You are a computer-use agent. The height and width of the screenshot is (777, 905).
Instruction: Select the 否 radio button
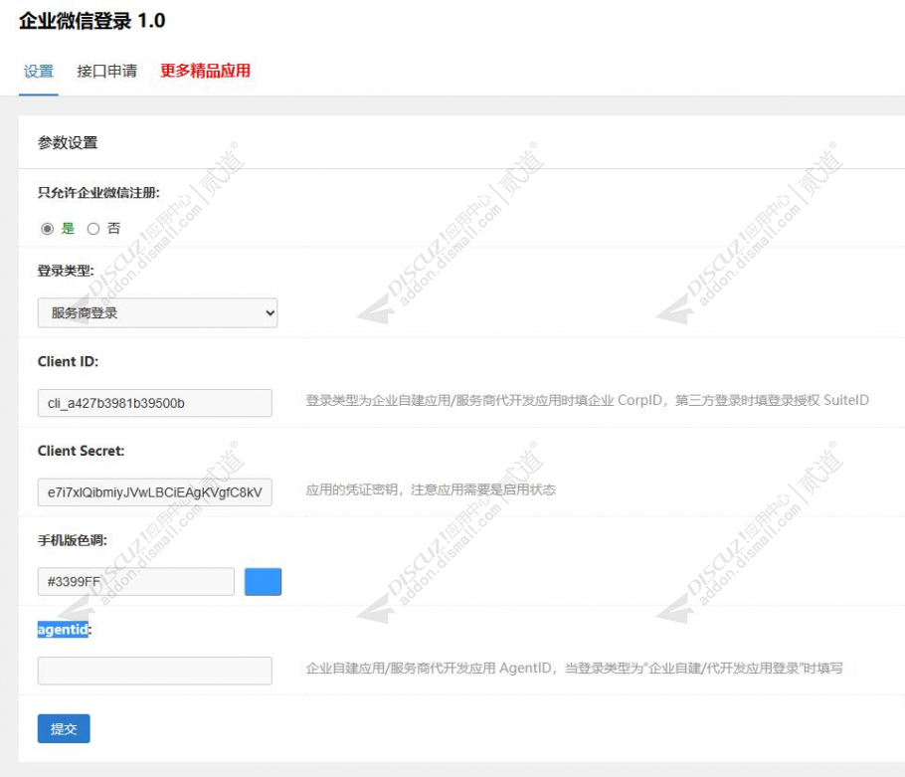click(92, 229)
